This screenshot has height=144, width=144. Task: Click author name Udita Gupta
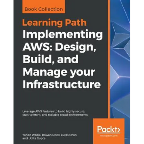pyautogui.click(x=36, y=138)
